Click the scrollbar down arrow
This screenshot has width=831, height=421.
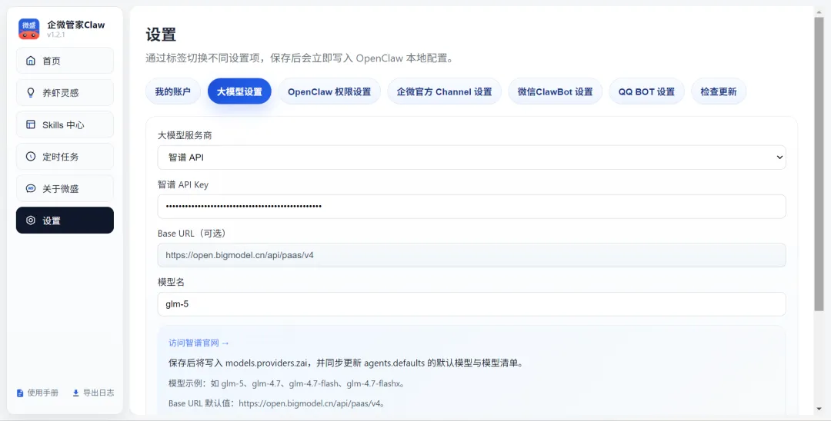819,409
